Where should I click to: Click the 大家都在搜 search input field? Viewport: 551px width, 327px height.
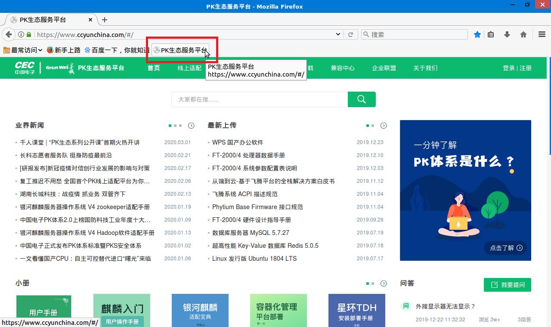258,99
